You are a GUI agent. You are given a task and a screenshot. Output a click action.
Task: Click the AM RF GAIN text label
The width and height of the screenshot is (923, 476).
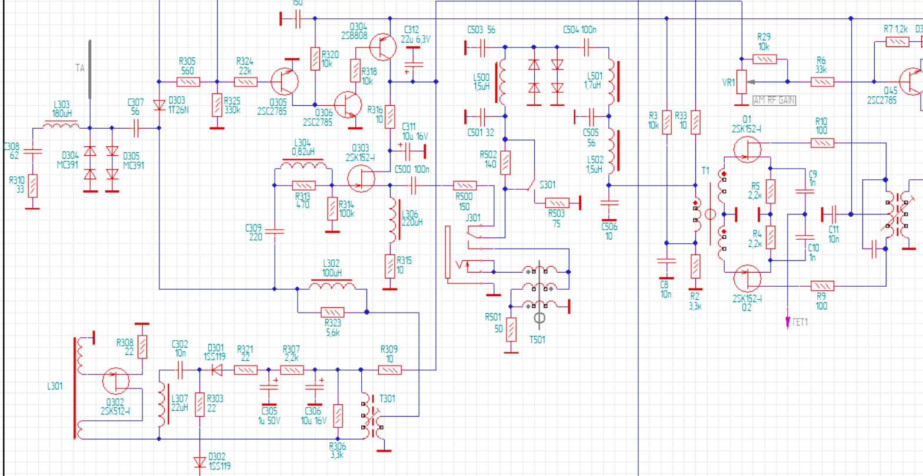click(x=774, y=100)
